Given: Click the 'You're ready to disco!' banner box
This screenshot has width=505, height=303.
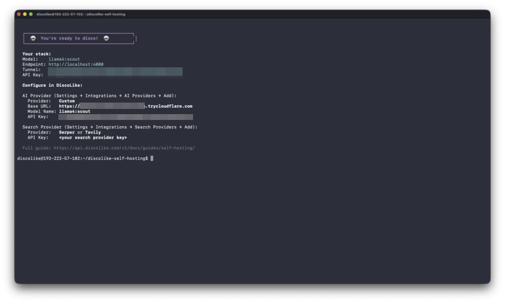Looking at the screenshot, I should pos(78,38).
